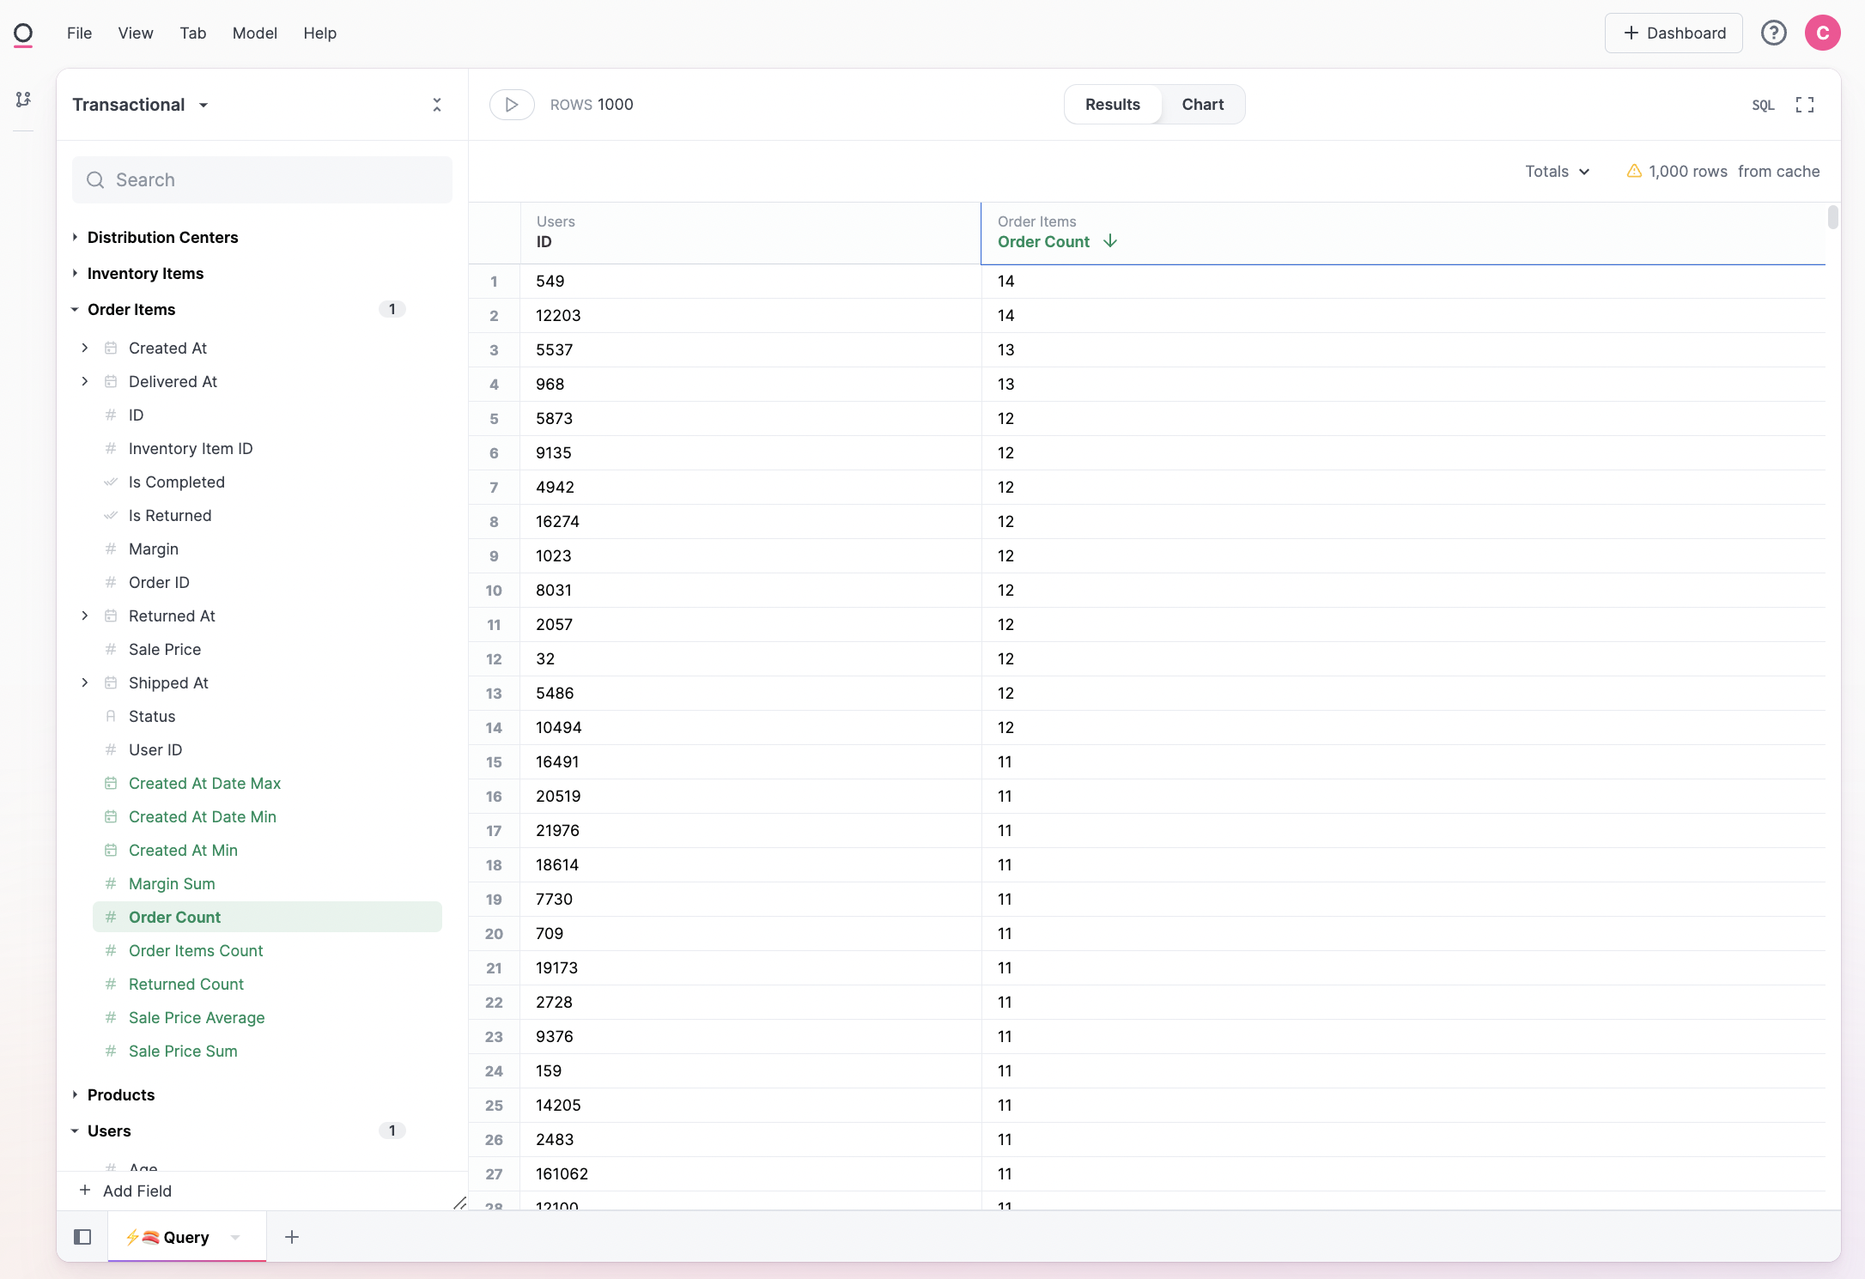This screenshot has height=1279, width=1865.
Task: Run the query with play button
Action: coord(512,105)
